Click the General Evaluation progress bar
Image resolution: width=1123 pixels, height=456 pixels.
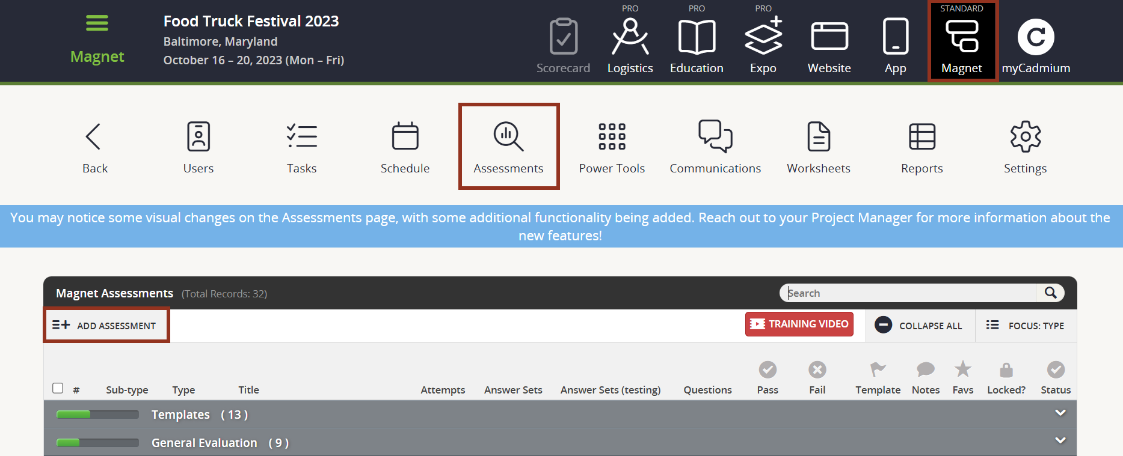[97, 443]
